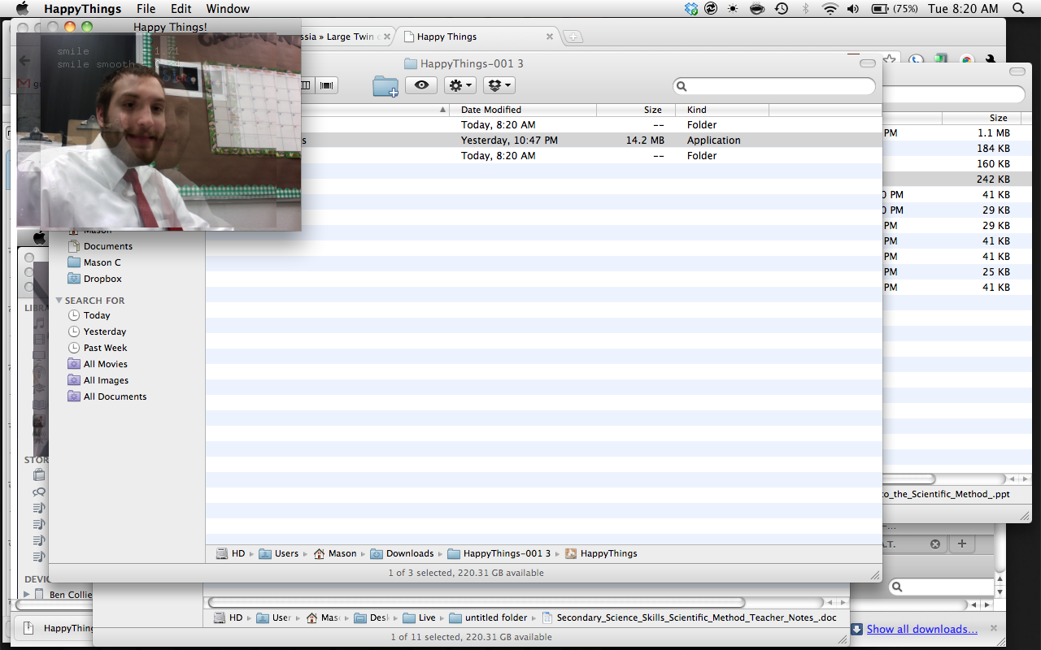Click the Wi-Fi status icon
The width and height of the screenshot is (1041, 650).
830,9
